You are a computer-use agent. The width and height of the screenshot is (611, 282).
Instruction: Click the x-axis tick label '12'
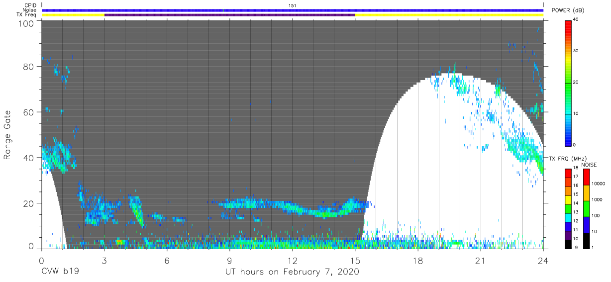pos(293,261)
